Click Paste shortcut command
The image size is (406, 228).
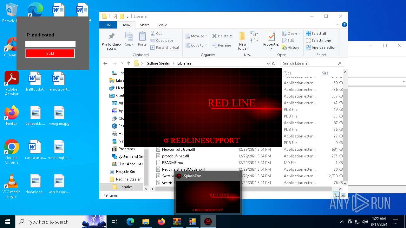coord(165,47)
